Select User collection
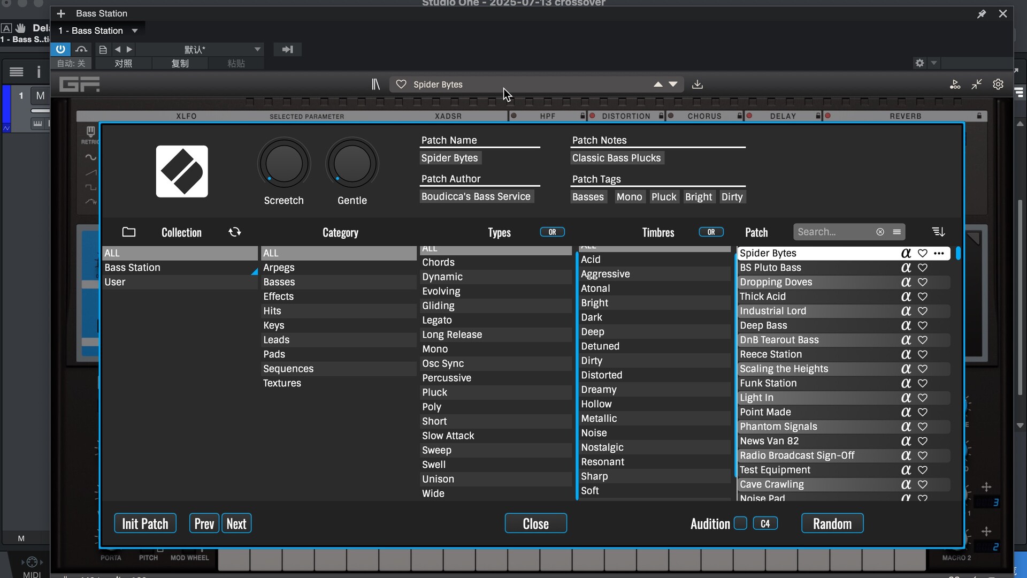The image size is (1027, 578). click(x=180, y=282)
